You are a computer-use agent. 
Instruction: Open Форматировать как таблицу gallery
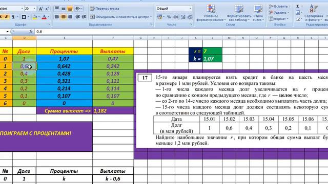click(x=239, y=13)
